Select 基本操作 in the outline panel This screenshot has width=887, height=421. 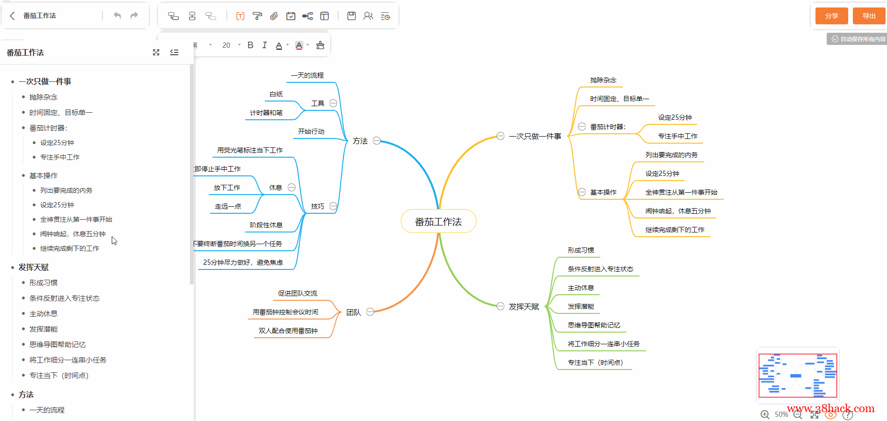pyautogui.click(x=43, y=176)
